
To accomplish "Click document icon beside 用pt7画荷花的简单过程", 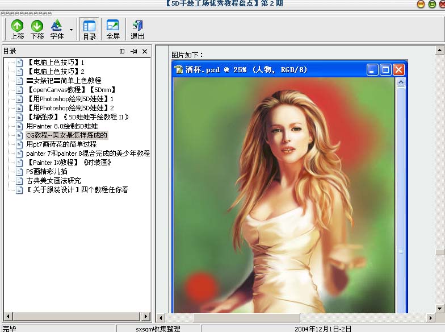I will click(x=19, y=144).
